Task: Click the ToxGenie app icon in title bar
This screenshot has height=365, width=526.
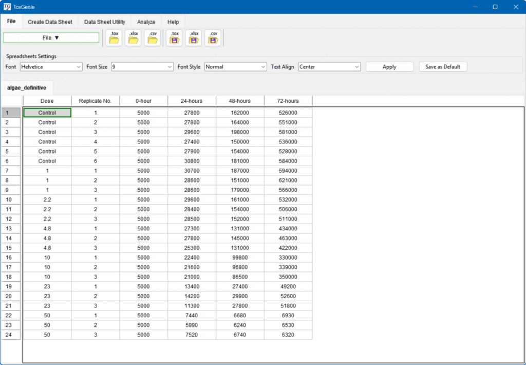Action: 7,7
